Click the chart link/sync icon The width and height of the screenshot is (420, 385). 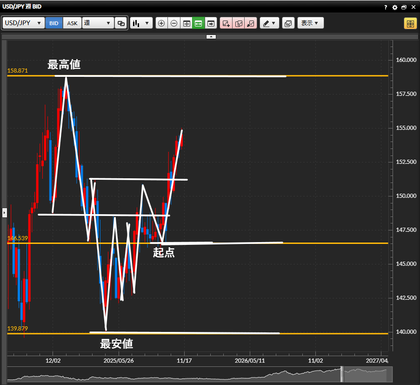tap(121, 23)
